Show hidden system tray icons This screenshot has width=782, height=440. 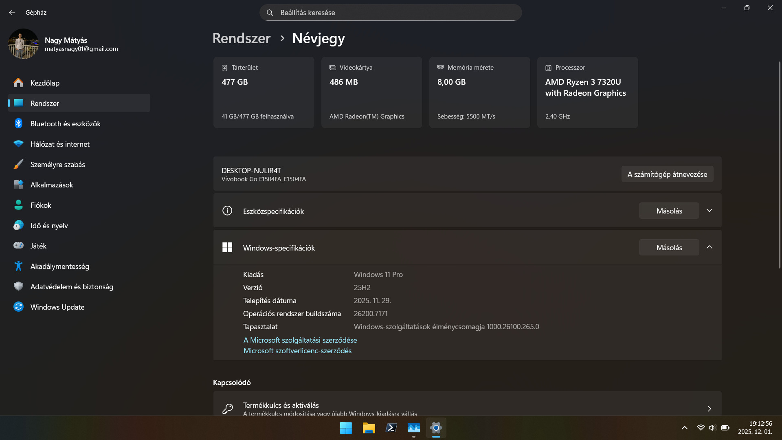[x=685, y=428]
